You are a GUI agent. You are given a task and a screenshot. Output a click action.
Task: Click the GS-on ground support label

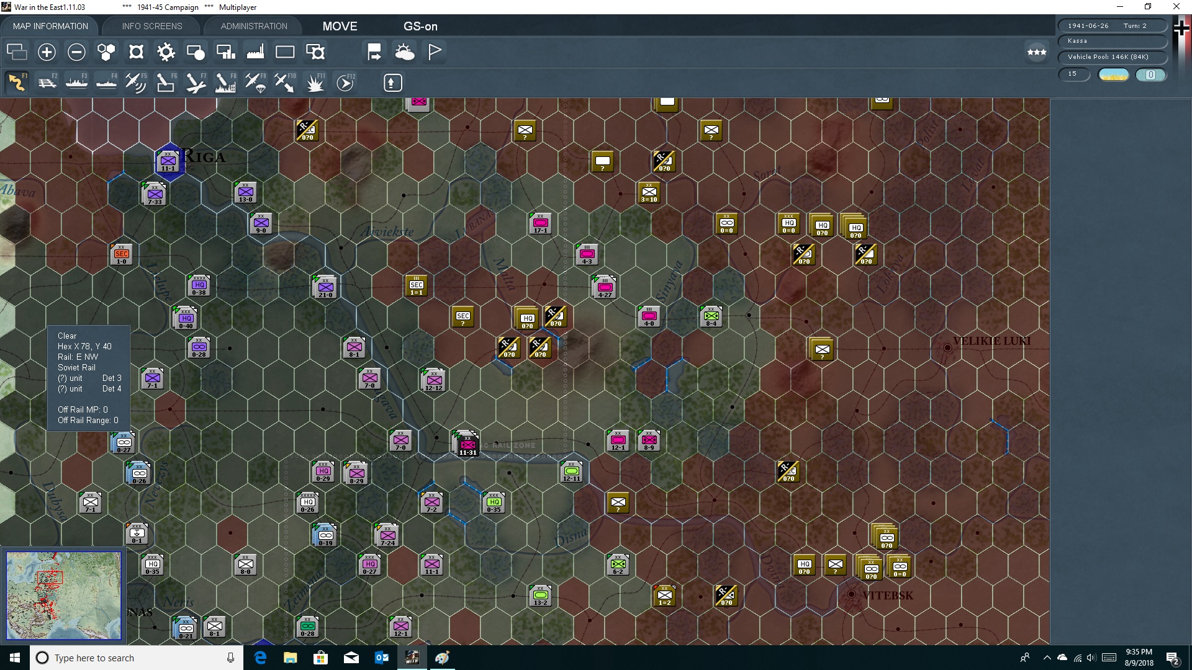point(420,26)
